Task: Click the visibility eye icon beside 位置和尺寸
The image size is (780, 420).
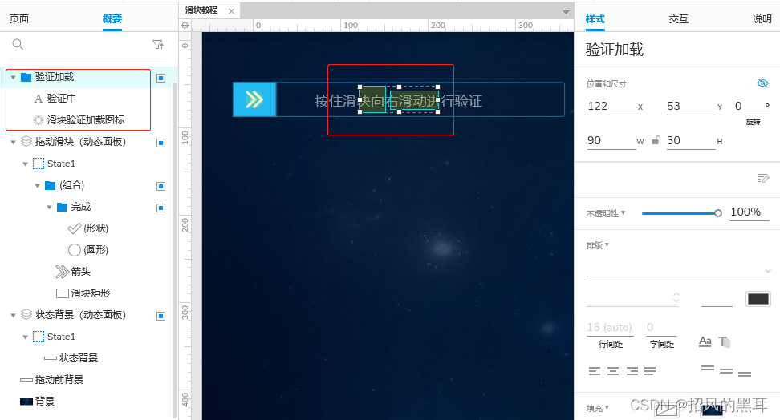Action: tap(762, 83)
